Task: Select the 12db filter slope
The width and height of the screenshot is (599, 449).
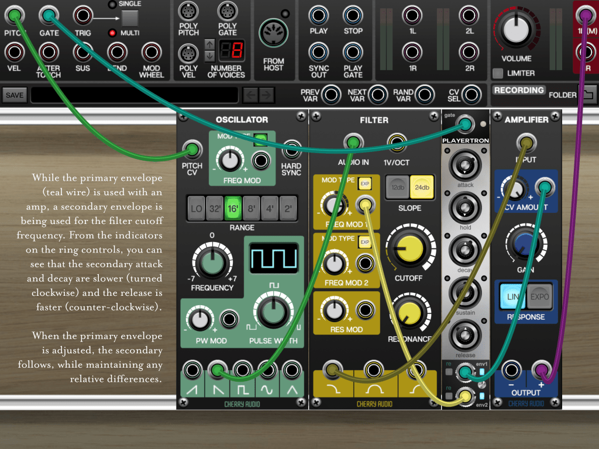Action: pyautogui.click(x=397, y=186)
